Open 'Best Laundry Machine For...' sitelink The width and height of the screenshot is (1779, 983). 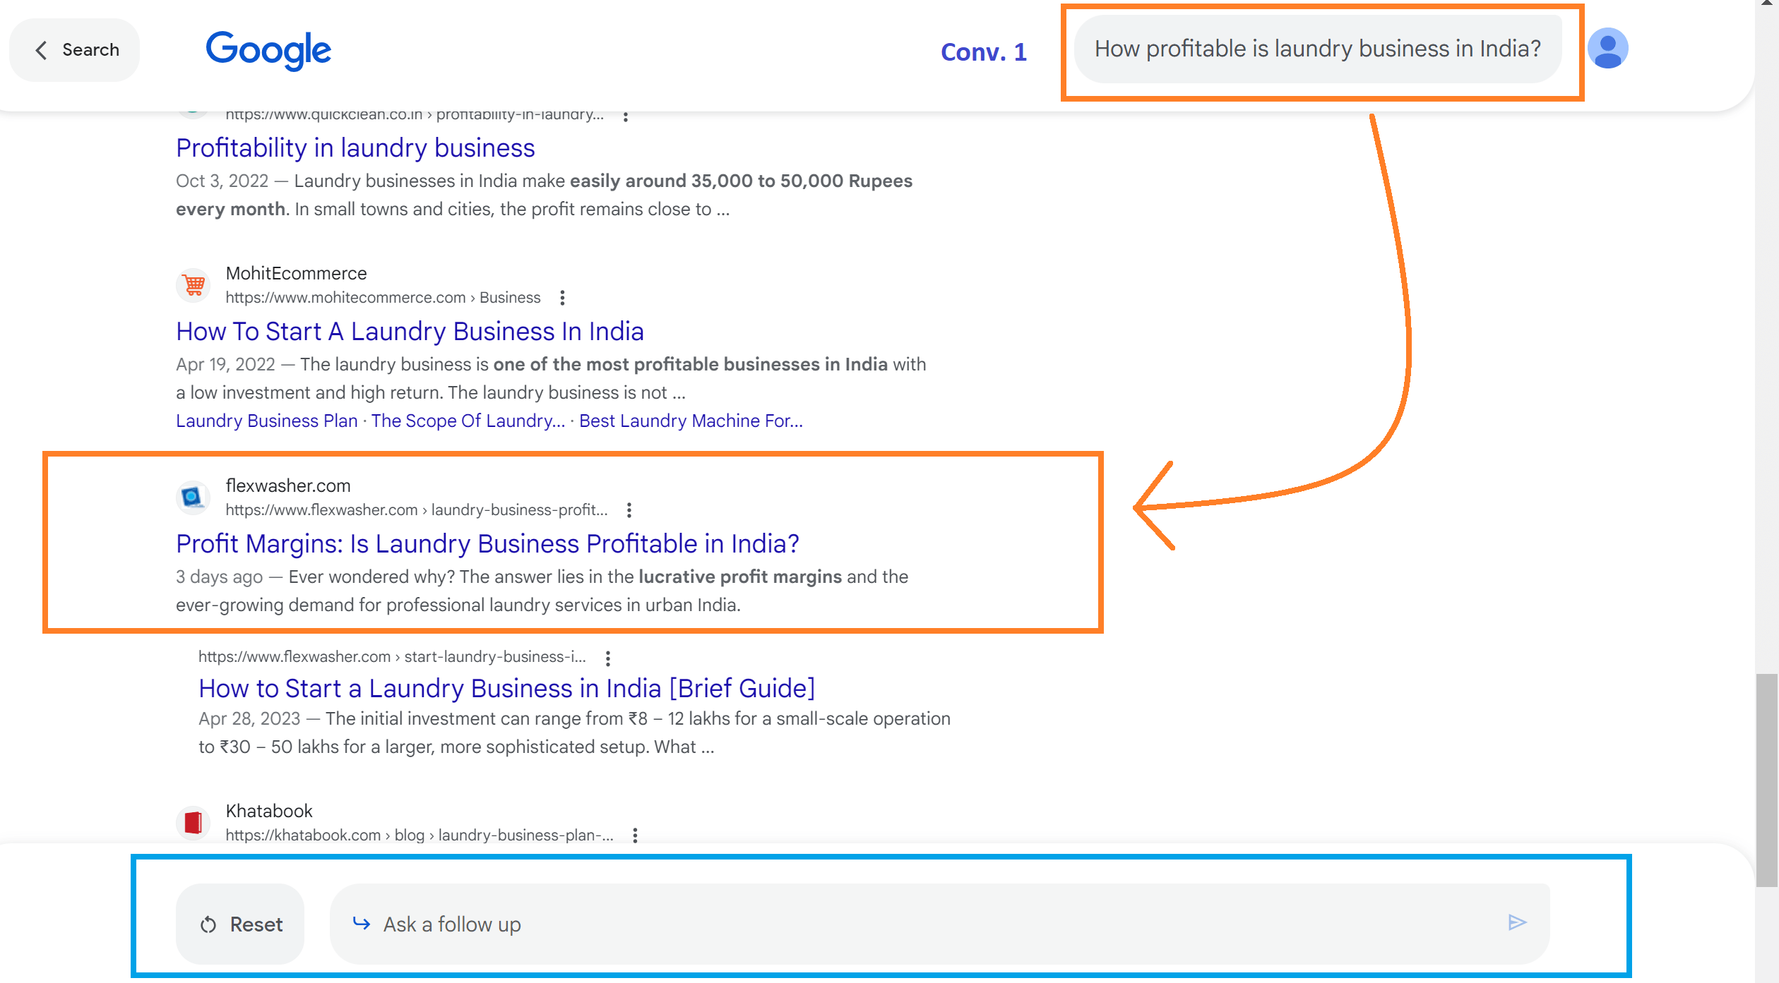[691, 421]
